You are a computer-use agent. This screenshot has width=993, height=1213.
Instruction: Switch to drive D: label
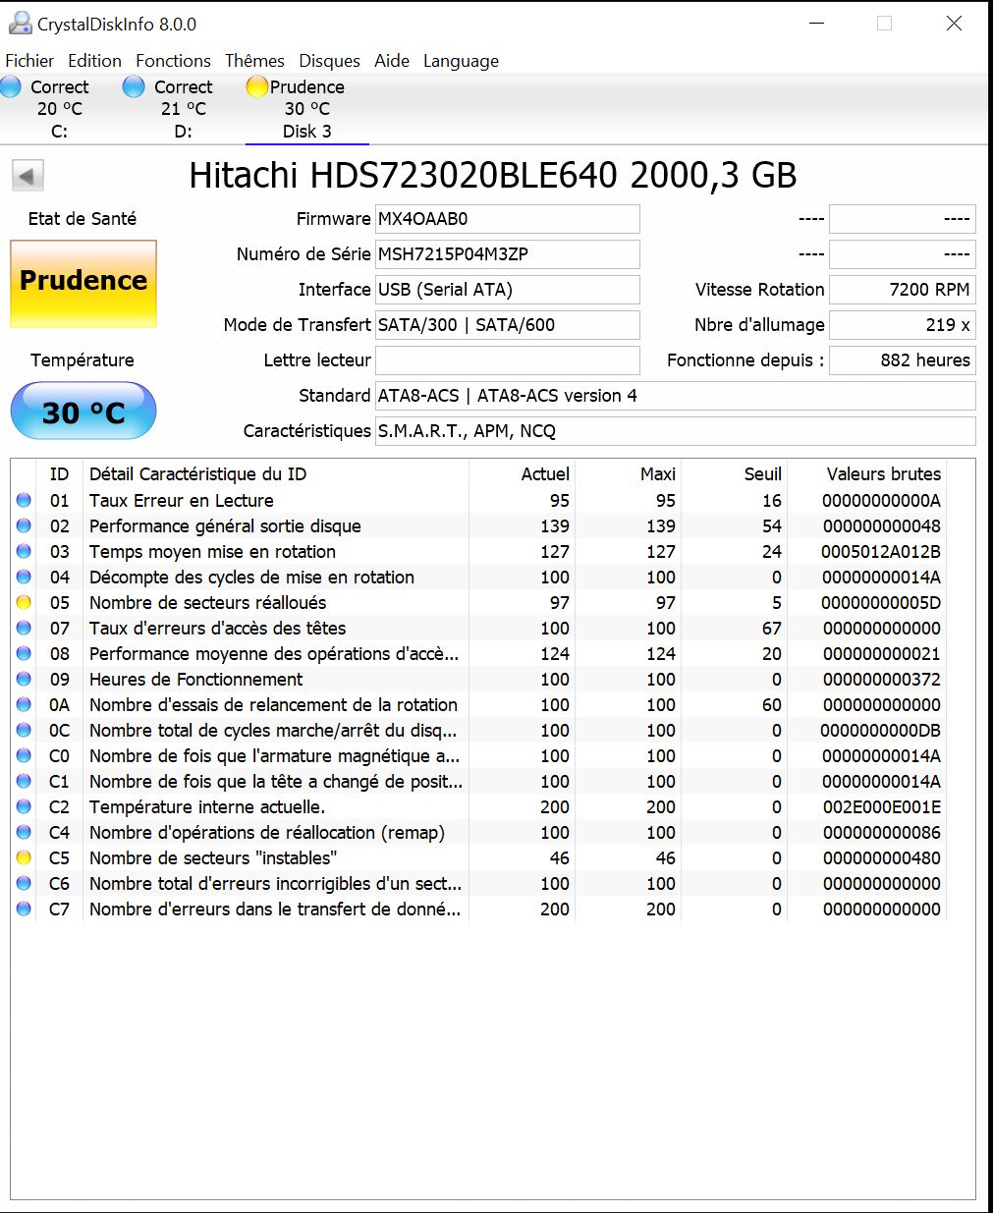pyautogui.click(x=184, y=132)
